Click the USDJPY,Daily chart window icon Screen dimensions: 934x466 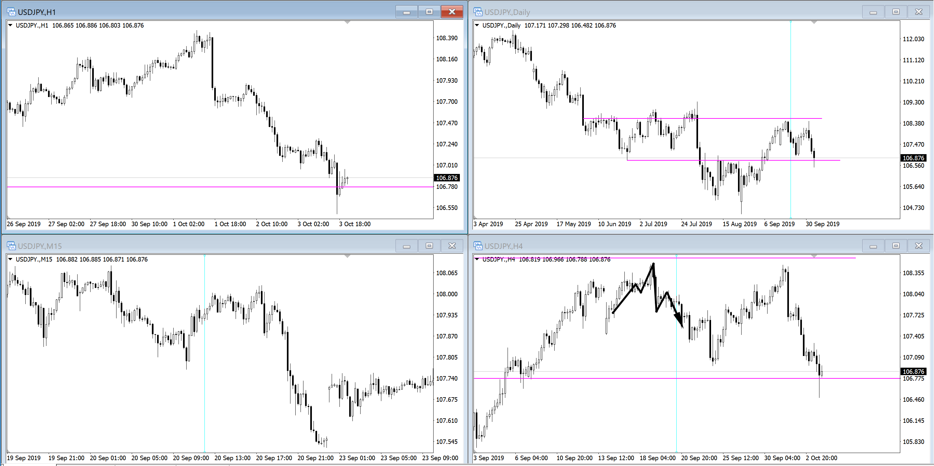tap(478, 12)
